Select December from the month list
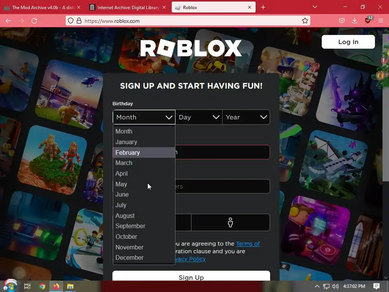The height and width of the screenshot is (292, 389). click(x=144, y=257)
